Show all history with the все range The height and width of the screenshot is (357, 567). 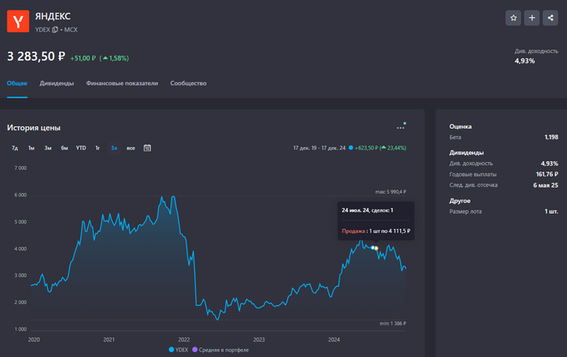point(130,148)
